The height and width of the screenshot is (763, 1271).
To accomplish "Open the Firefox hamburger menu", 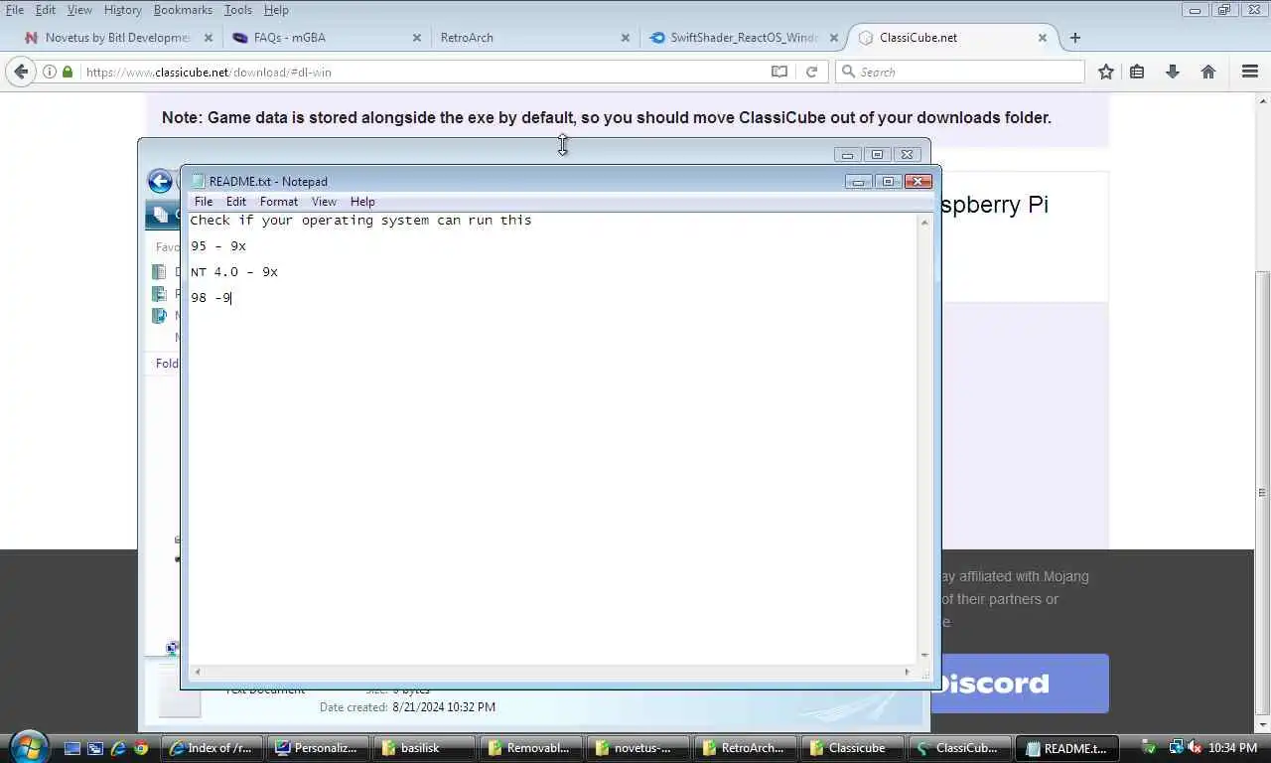I will tap(1250, 72).
